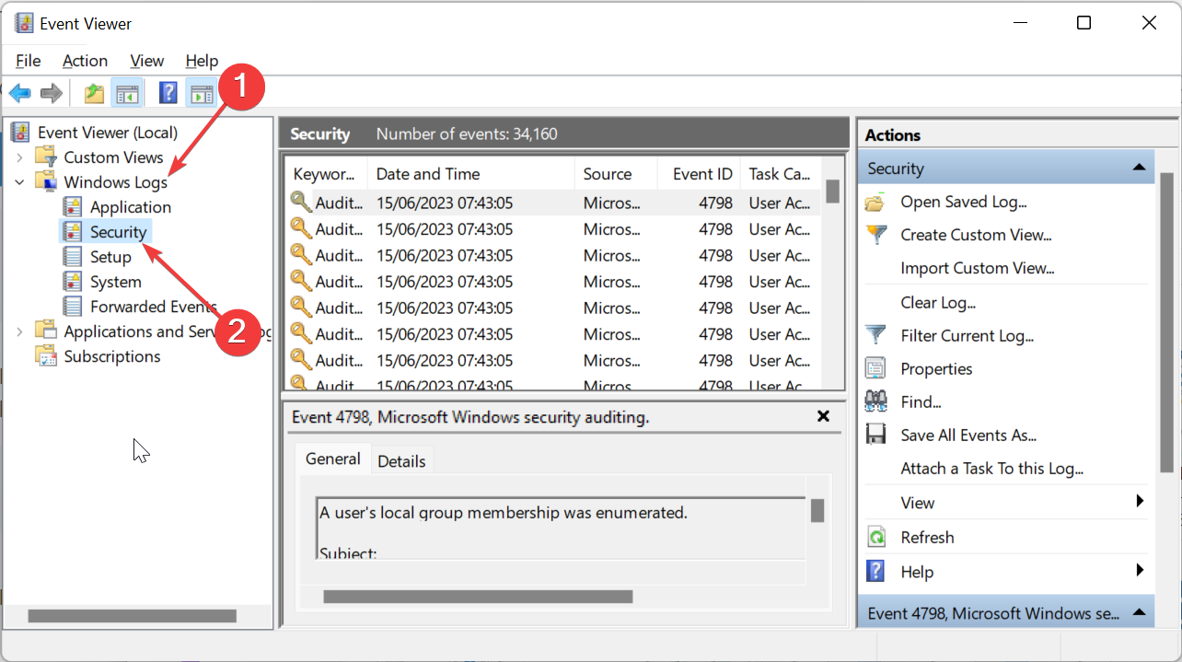Click the Filter Current Log funnel icon

(x=875, y=335)
